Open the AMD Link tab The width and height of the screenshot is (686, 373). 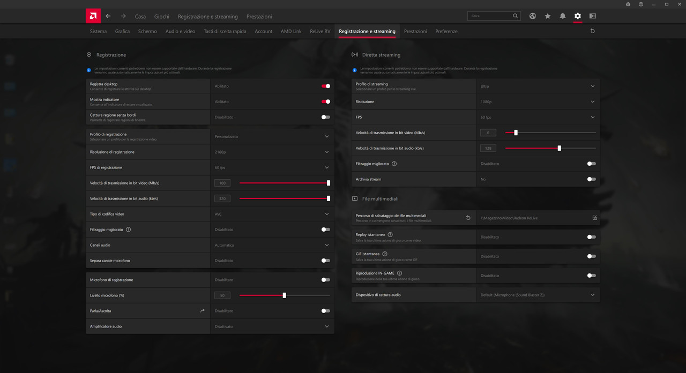pyautogui.click(x=291, y=32)
